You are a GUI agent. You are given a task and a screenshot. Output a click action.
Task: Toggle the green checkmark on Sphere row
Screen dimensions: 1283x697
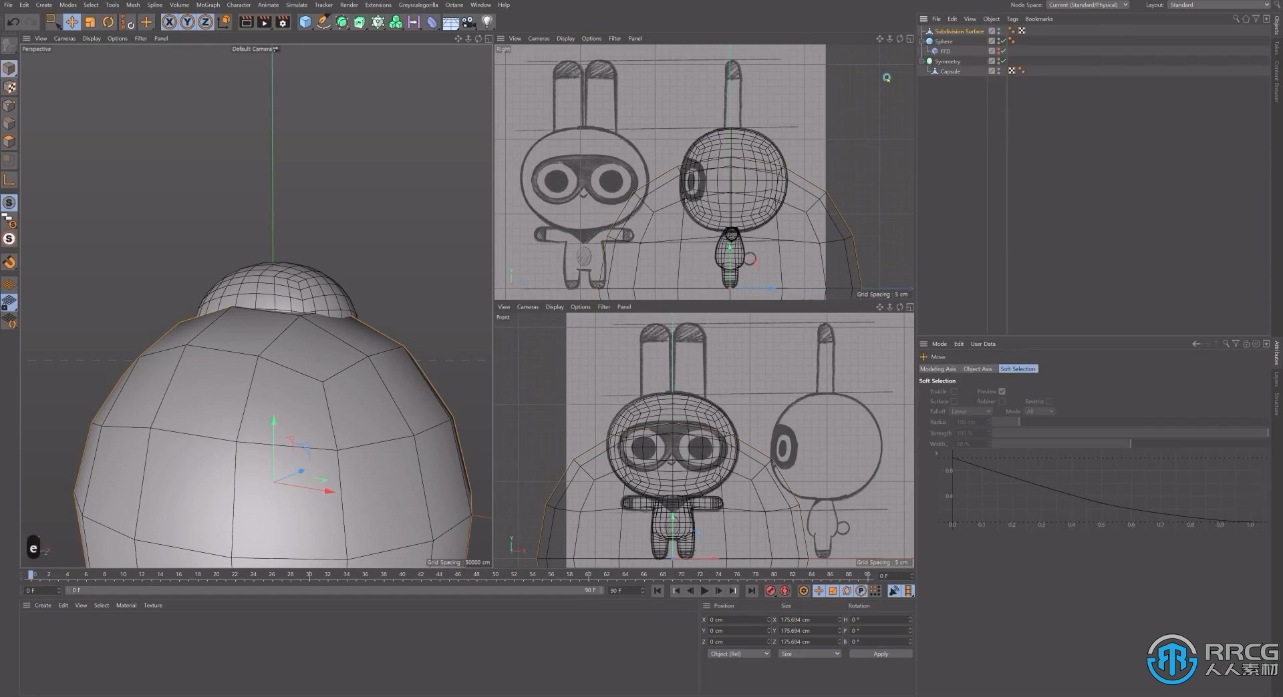pos(1003,41)
